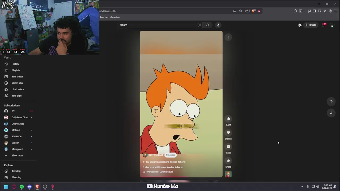Open YouTube notifications bell
Image resolution: width=340 pixels, height=191 pixels.
tap(323, 25)
